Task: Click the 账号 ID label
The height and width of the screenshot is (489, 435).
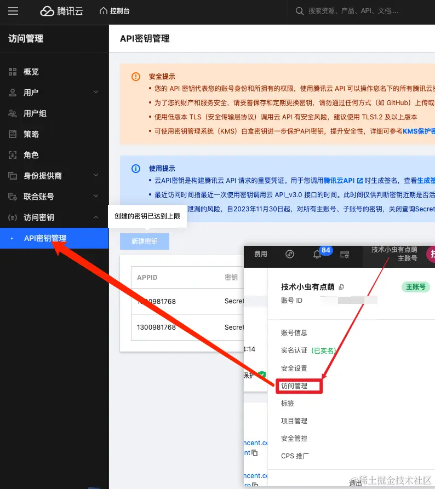Action: pyautogui.click(x=291, y=300)
